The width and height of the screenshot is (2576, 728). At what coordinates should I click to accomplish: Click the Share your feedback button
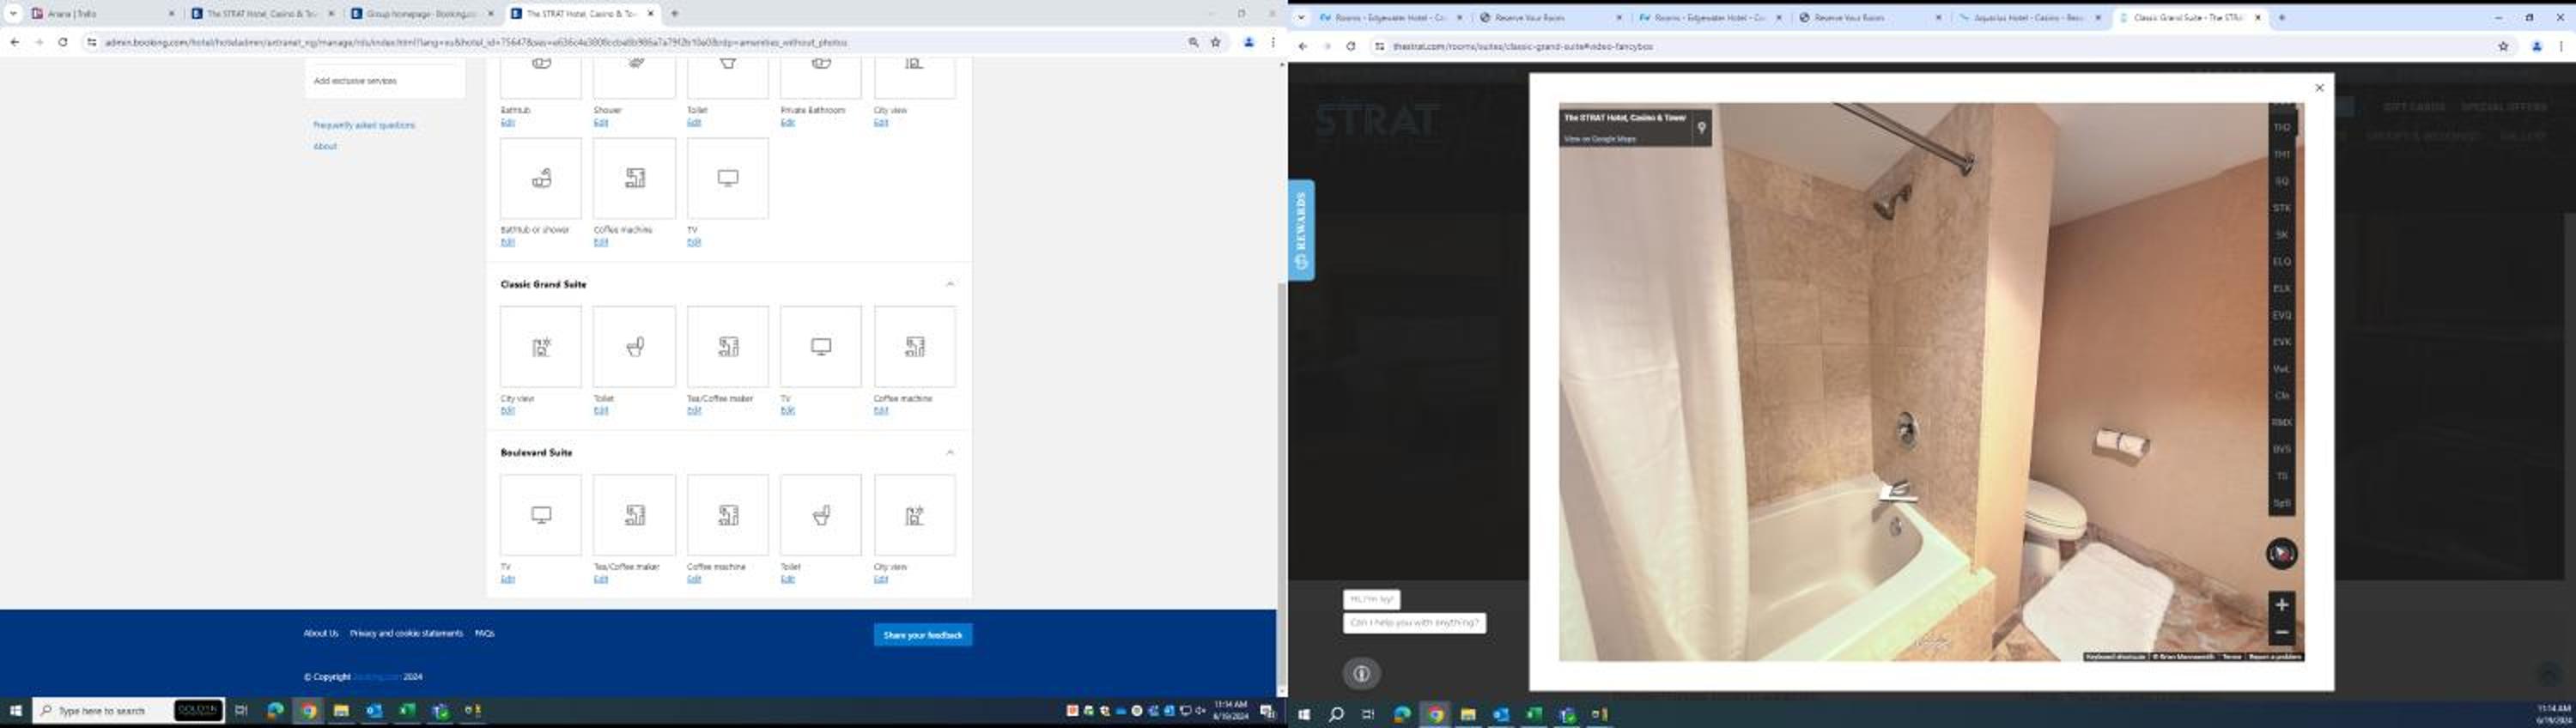922,635
